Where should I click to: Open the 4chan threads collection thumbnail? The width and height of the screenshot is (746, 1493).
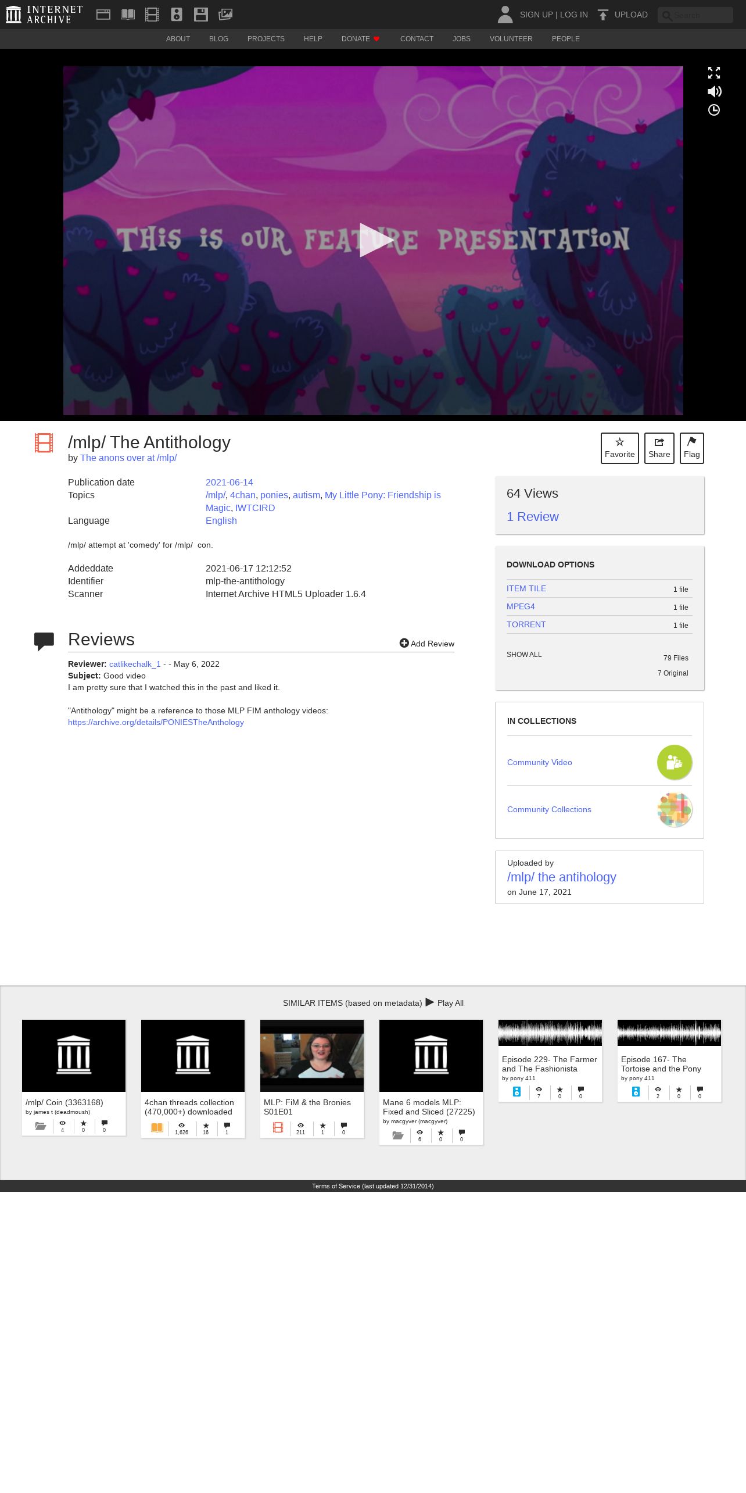(x=193, y=1056)
